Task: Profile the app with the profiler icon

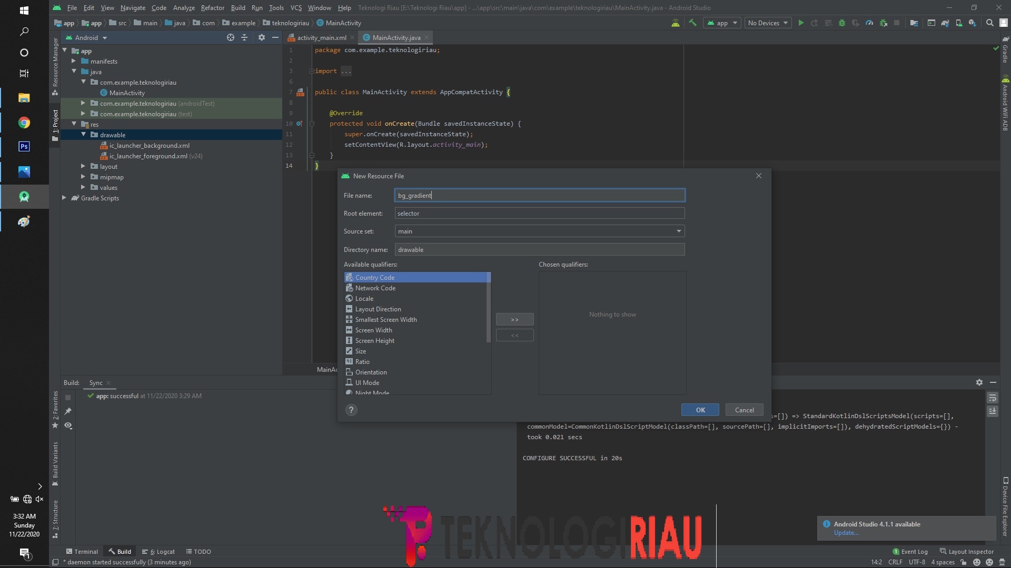Action: [869, 23]
